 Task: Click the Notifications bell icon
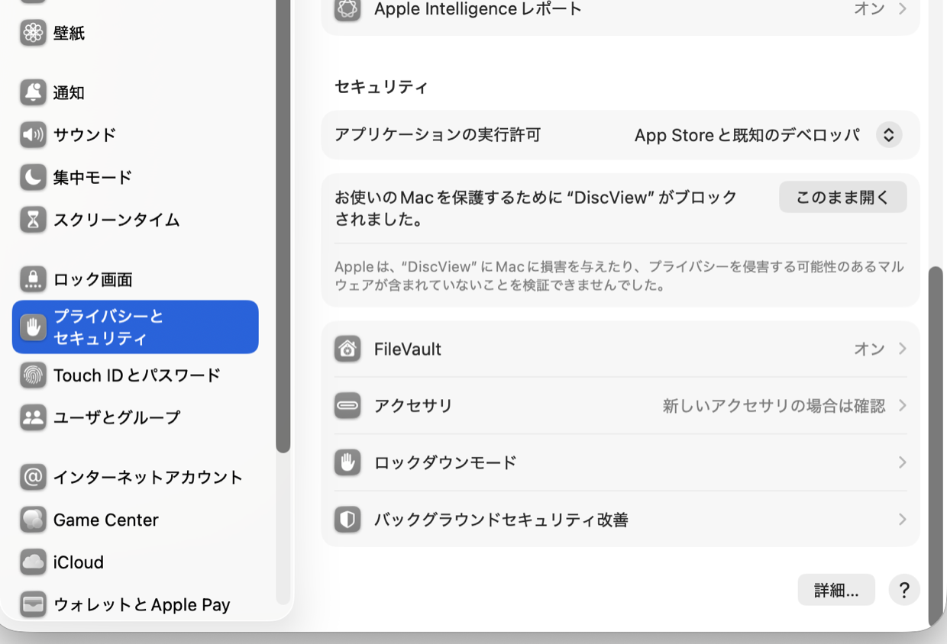[33, 92]
